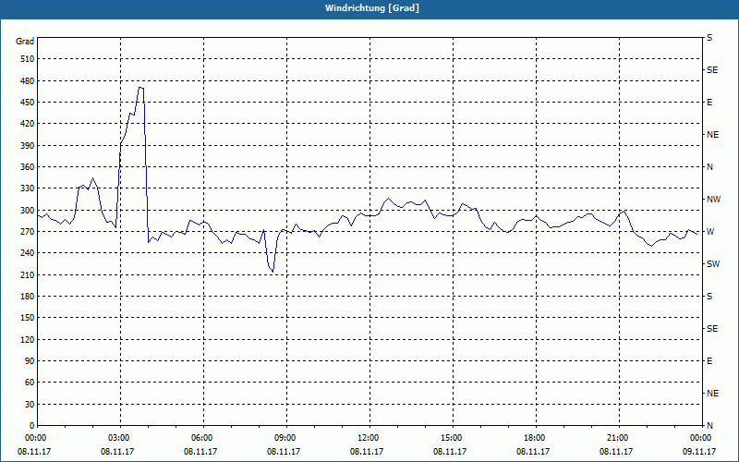Click the 21:00 time axis label
Viewport: 739px width, 462px height.
coord(617,438)
